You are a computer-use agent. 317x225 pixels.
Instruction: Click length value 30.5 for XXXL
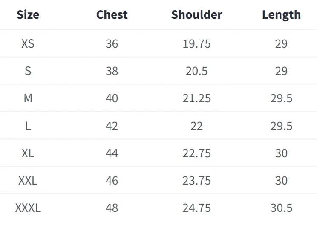[x=281, y=208]
